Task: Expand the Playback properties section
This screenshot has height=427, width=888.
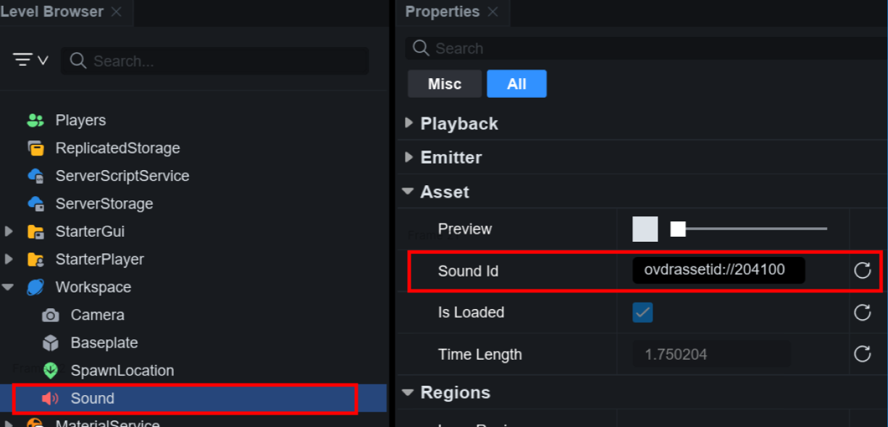Action: tap(410, 124)
